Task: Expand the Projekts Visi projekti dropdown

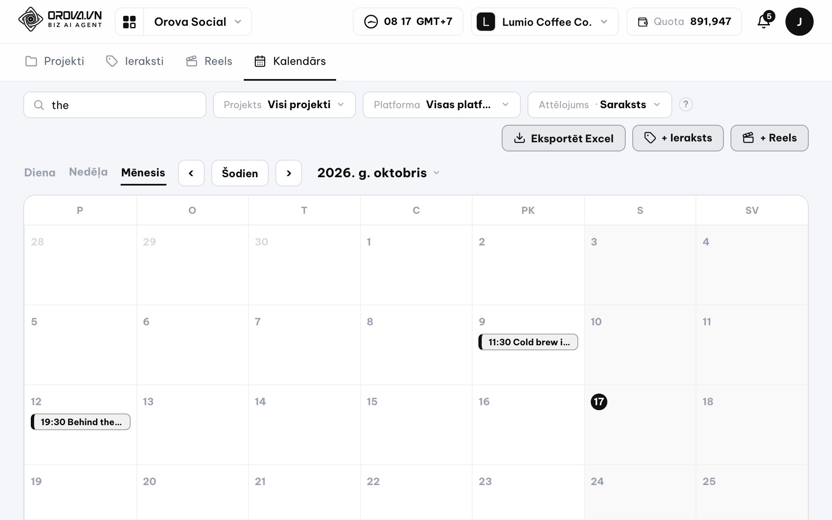Action: tap(285, 105)
